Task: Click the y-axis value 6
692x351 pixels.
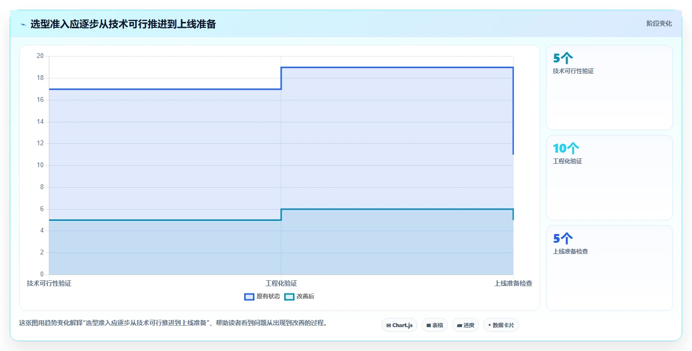Action: click(x=42, y=209)
